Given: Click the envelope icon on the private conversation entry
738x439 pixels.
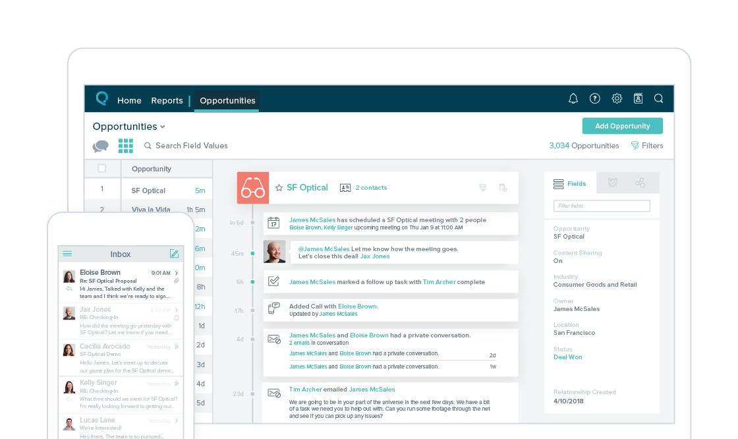Looking at the screenshot, I should (x=274, y=339).
